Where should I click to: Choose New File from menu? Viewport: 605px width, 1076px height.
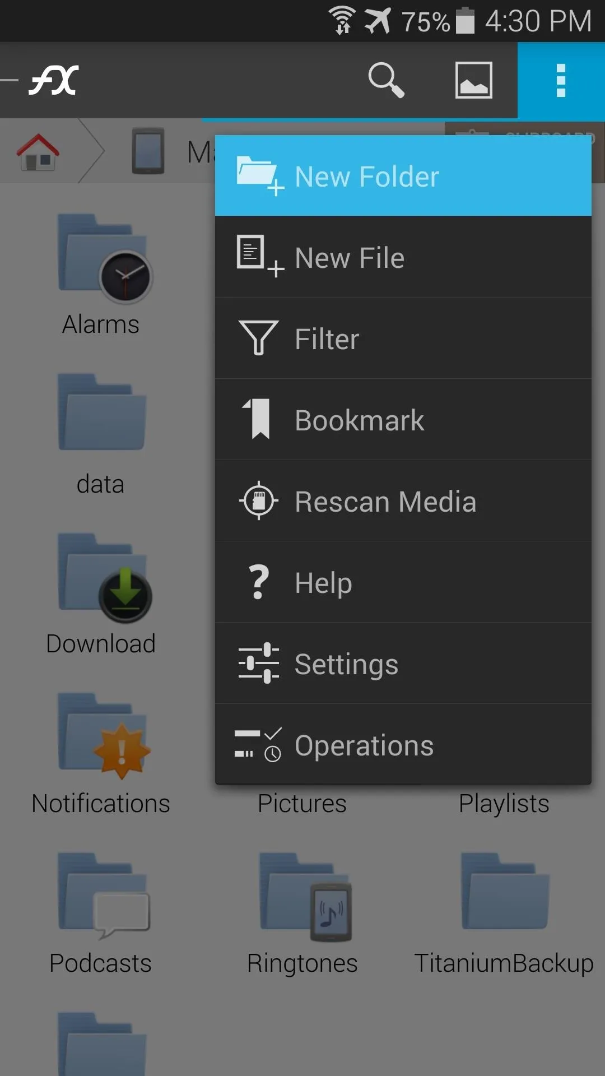403,257
